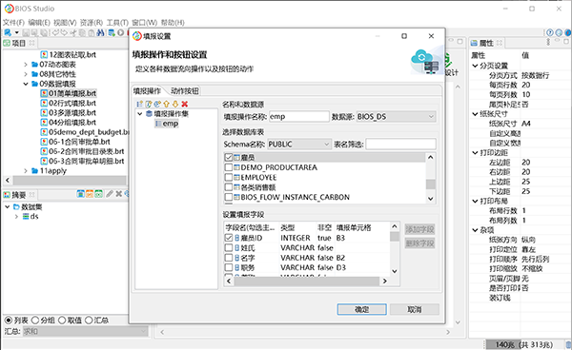Click the 填报操作名称 input field
Image resolution: width=572 pixels, height=350 pixels.
299,117
